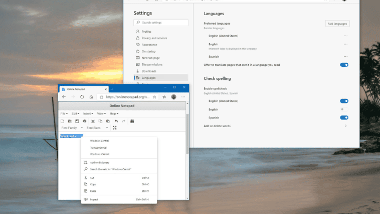This screenshot has height=214, width=380.
Task: Expand Add or delete words chevron
Action: click(x=345, y=126)
